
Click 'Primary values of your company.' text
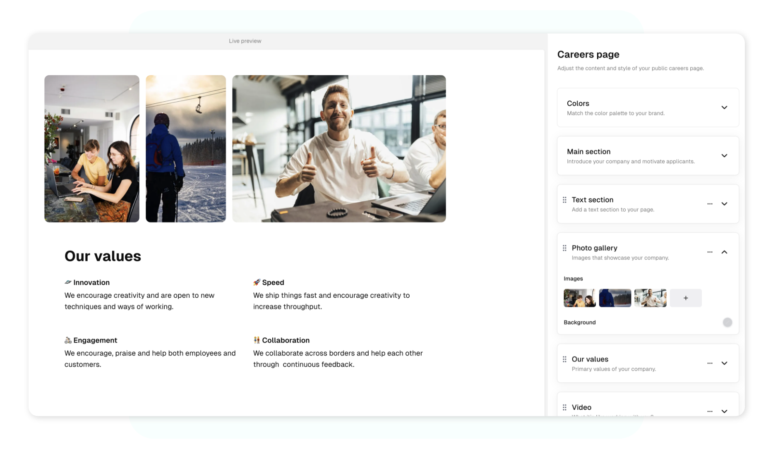(614, 369)
